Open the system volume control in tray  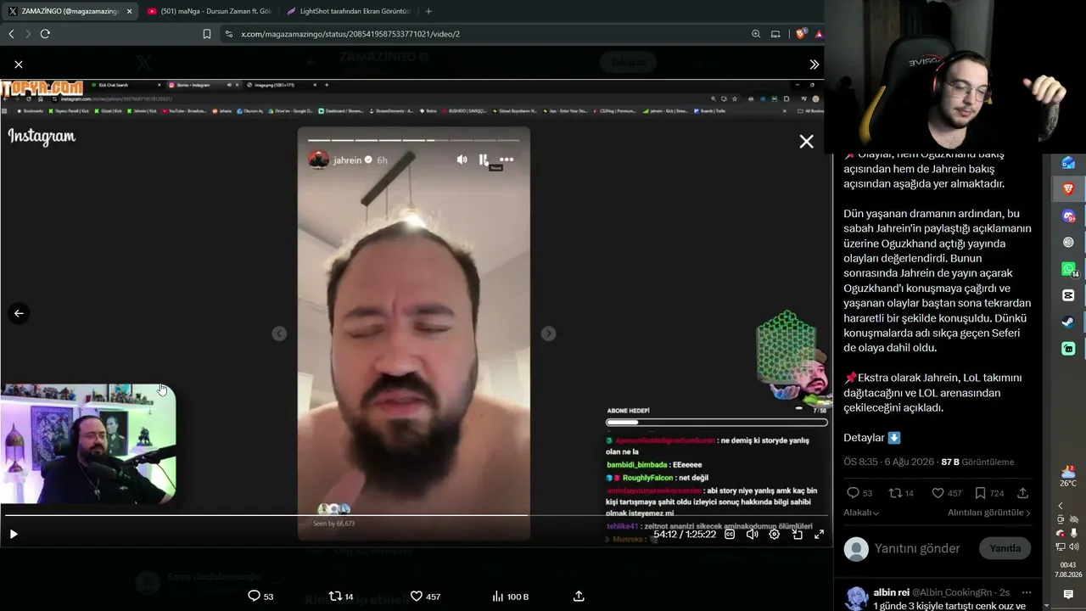1074,547
